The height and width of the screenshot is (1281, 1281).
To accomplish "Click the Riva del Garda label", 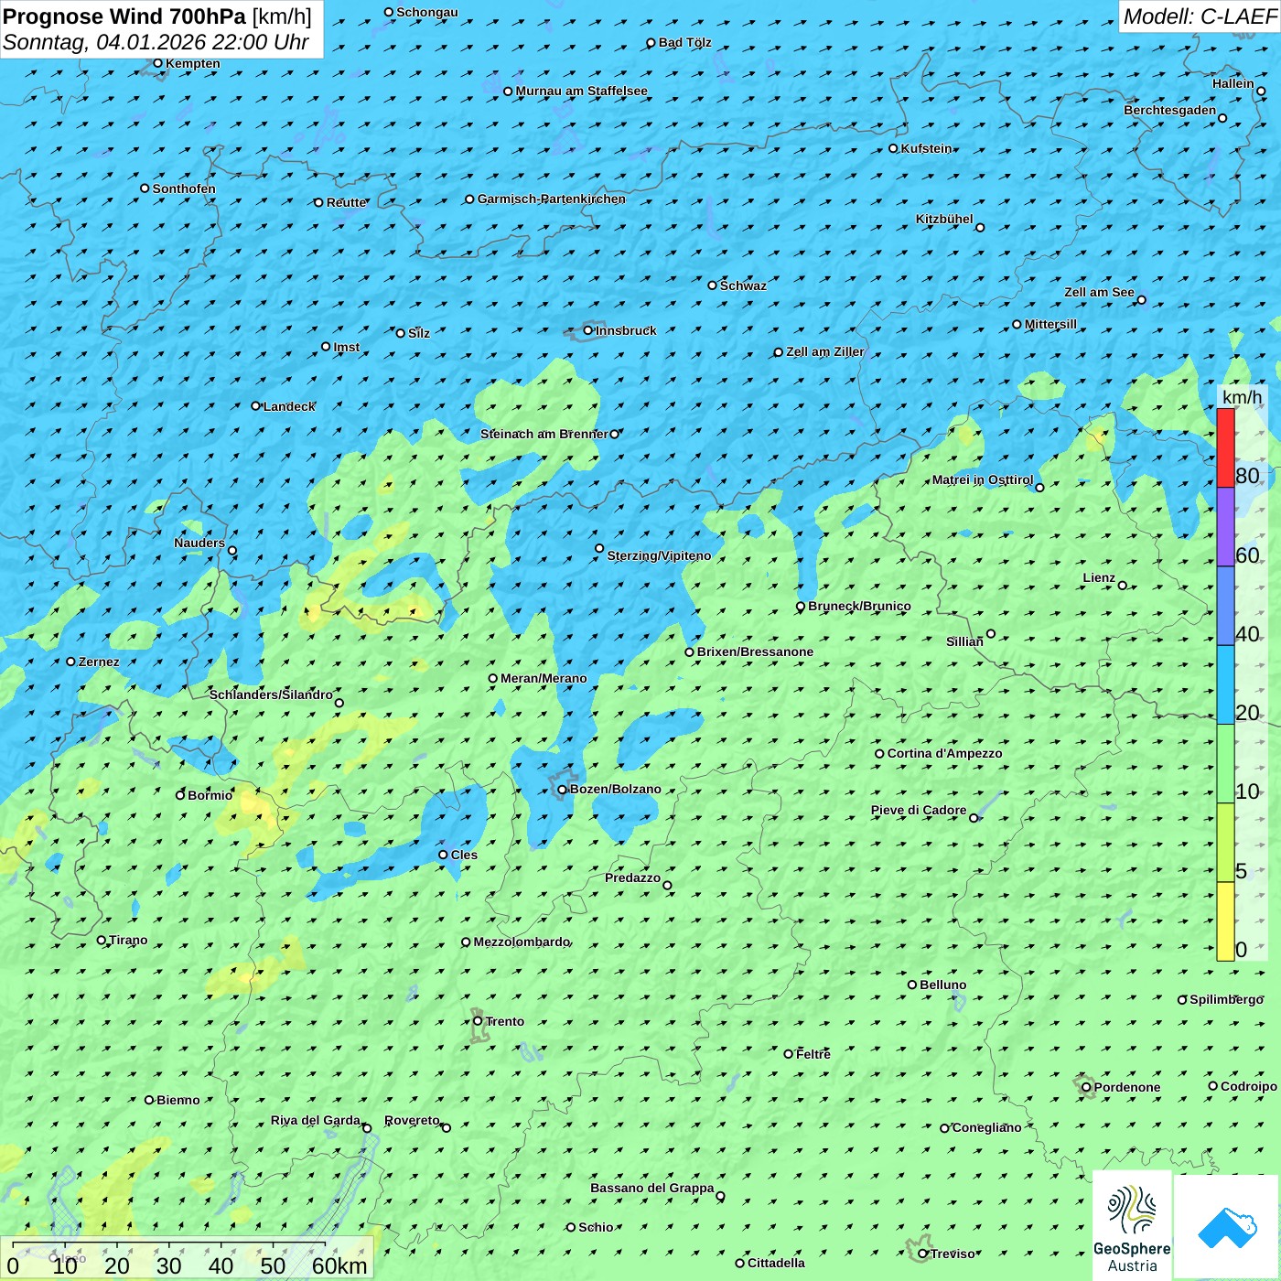I will tap(316, 1120).
